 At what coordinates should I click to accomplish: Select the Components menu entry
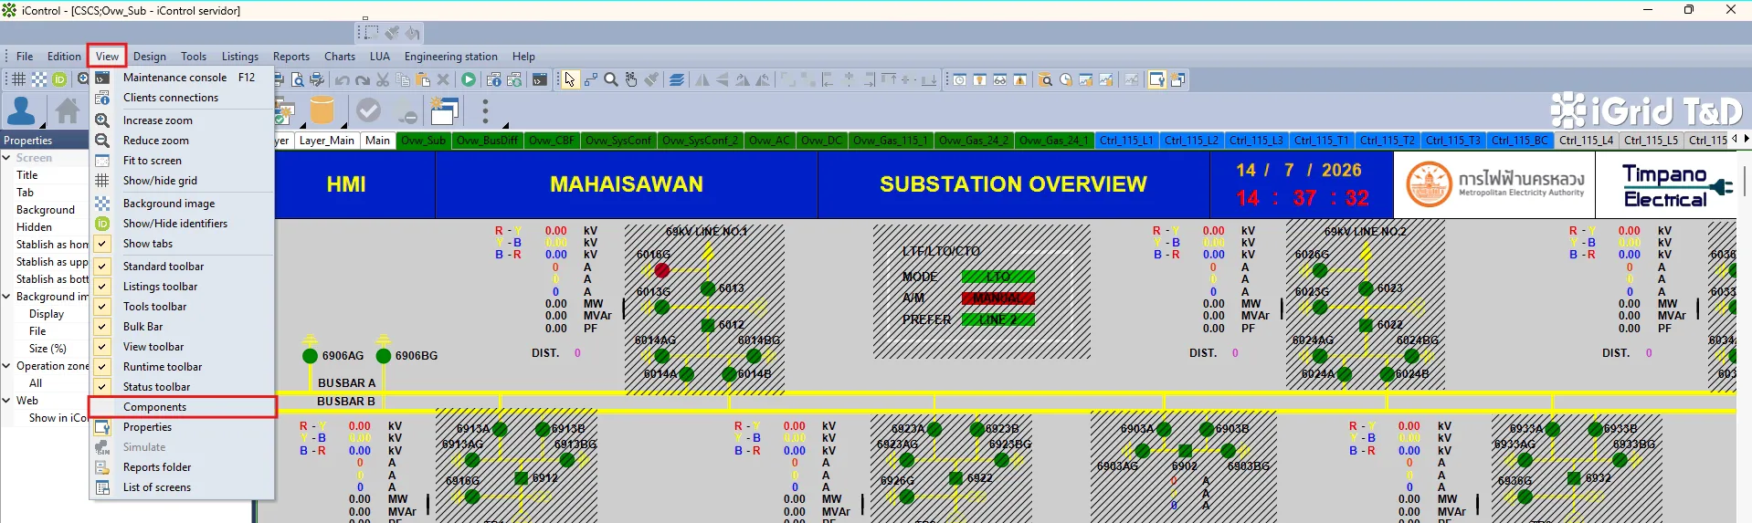182,407
